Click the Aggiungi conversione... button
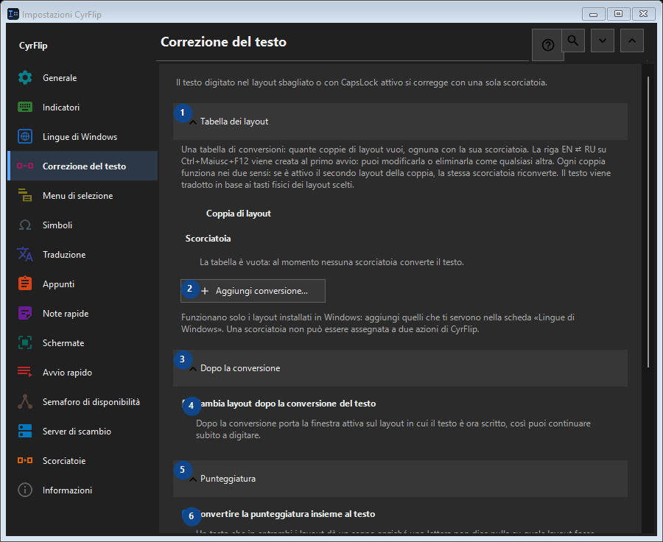Image resolution: width=663 pixels, height=542 pixels. pos(253,291)
